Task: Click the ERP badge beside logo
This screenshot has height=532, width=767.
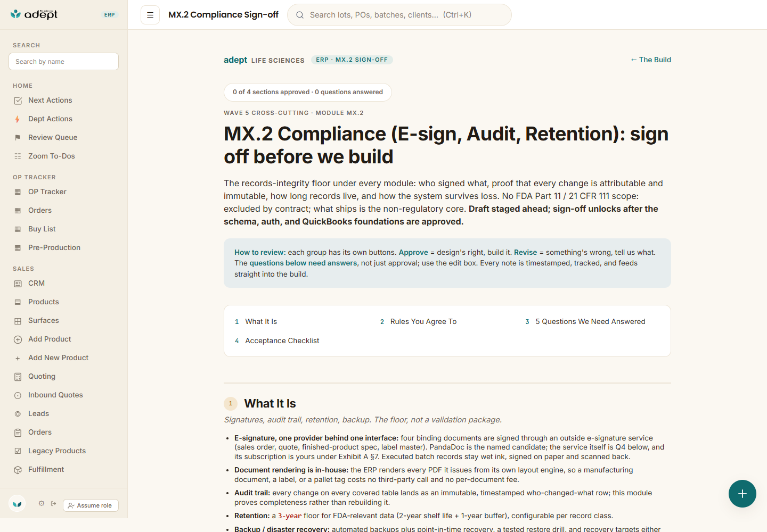Action: tap(109, 15)
